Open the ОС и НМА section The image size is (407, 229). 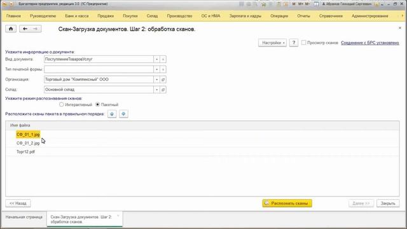point(210,16)
